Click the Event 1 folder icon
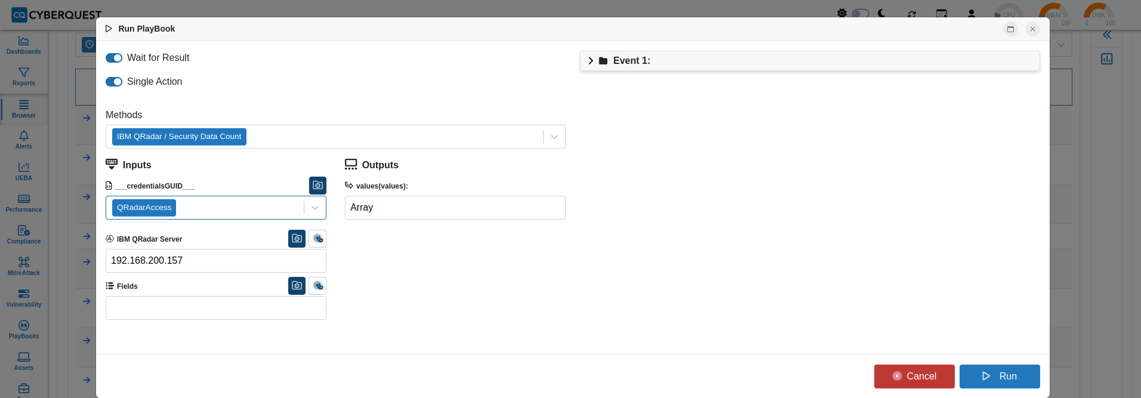 tap(603, 61)
